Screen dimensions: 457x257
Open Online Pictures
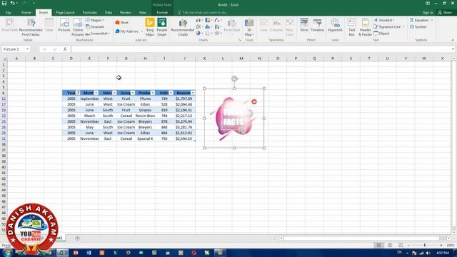point(78,27)
